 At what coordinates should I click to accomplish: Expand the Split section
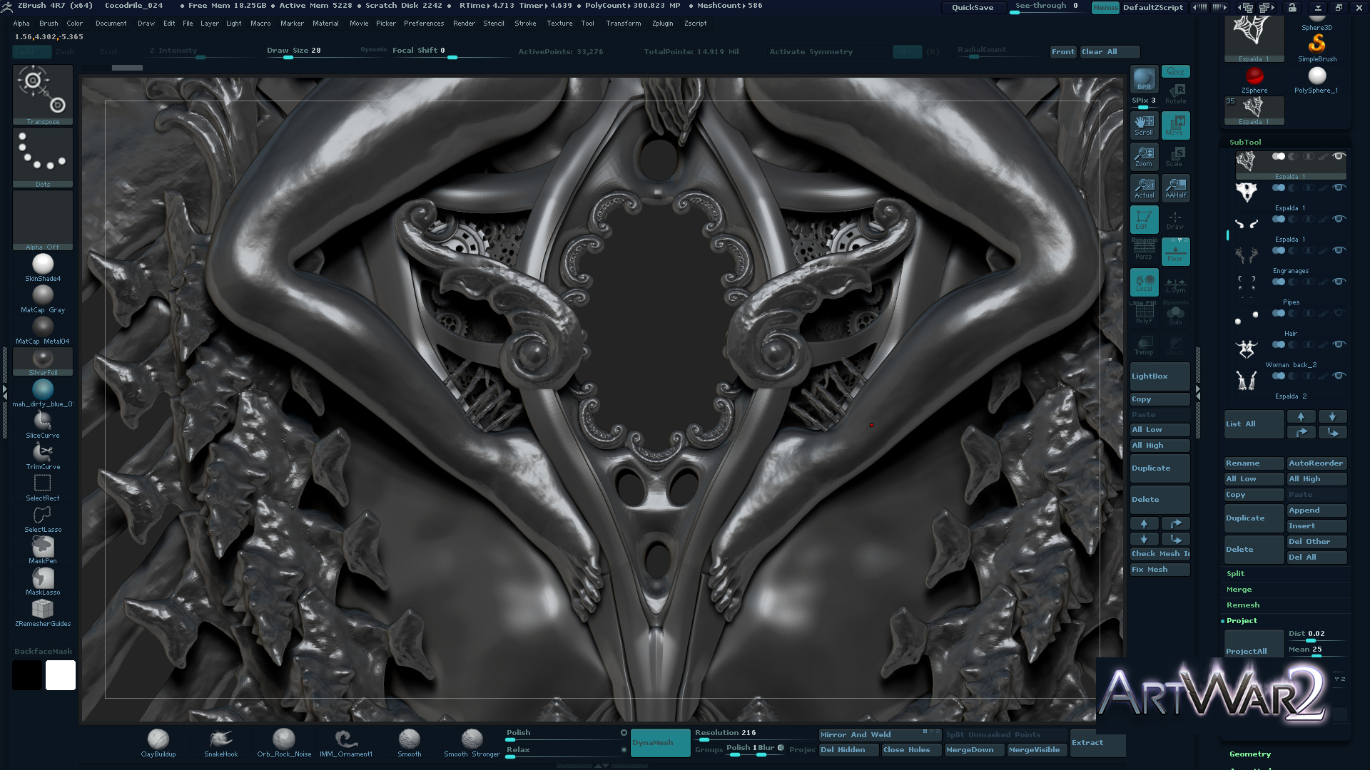point(1235,574)
